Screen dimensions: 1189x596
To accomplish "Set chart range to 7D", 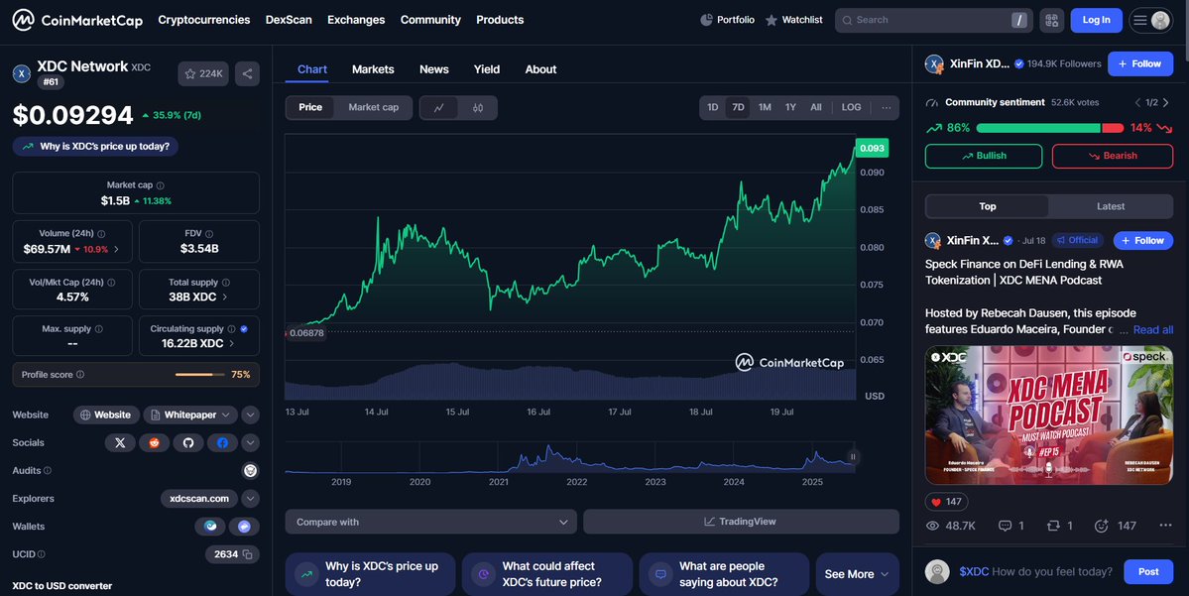I will point(738,108).
